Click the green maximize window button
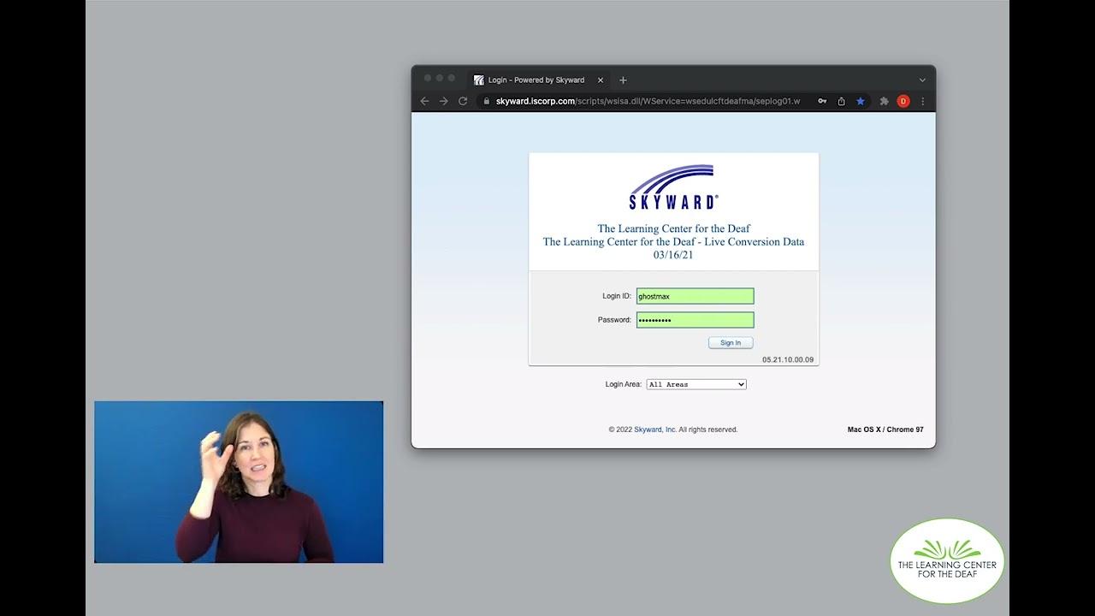 pyautogui.click(x=452, y=78)
